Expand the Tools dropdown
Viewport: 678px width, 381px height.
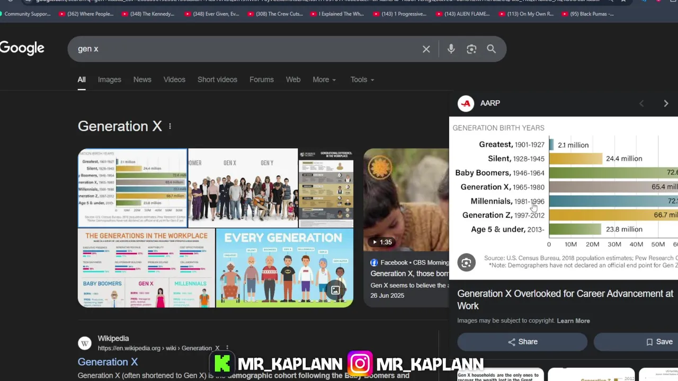[362, 80]
